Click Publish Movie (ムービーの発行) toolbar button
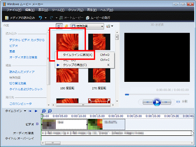 tap(98, 18)
